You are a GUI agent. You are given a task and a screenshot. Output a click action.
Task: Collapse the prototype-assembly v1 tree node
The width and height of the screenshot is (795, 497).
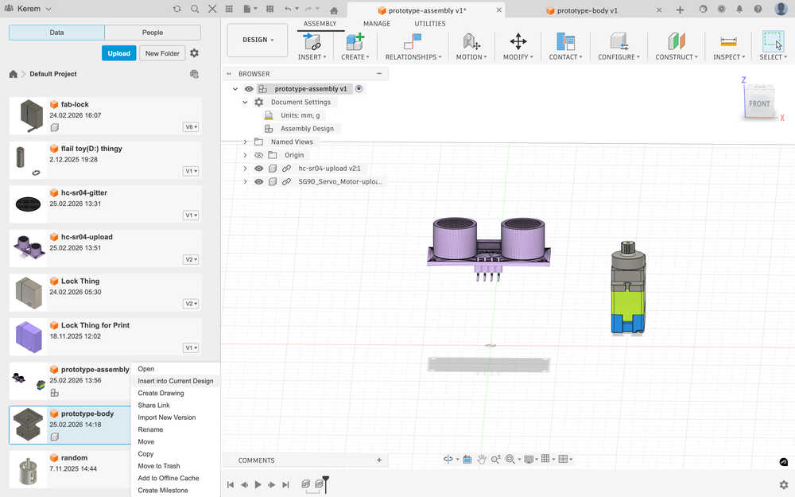[235, 89]
